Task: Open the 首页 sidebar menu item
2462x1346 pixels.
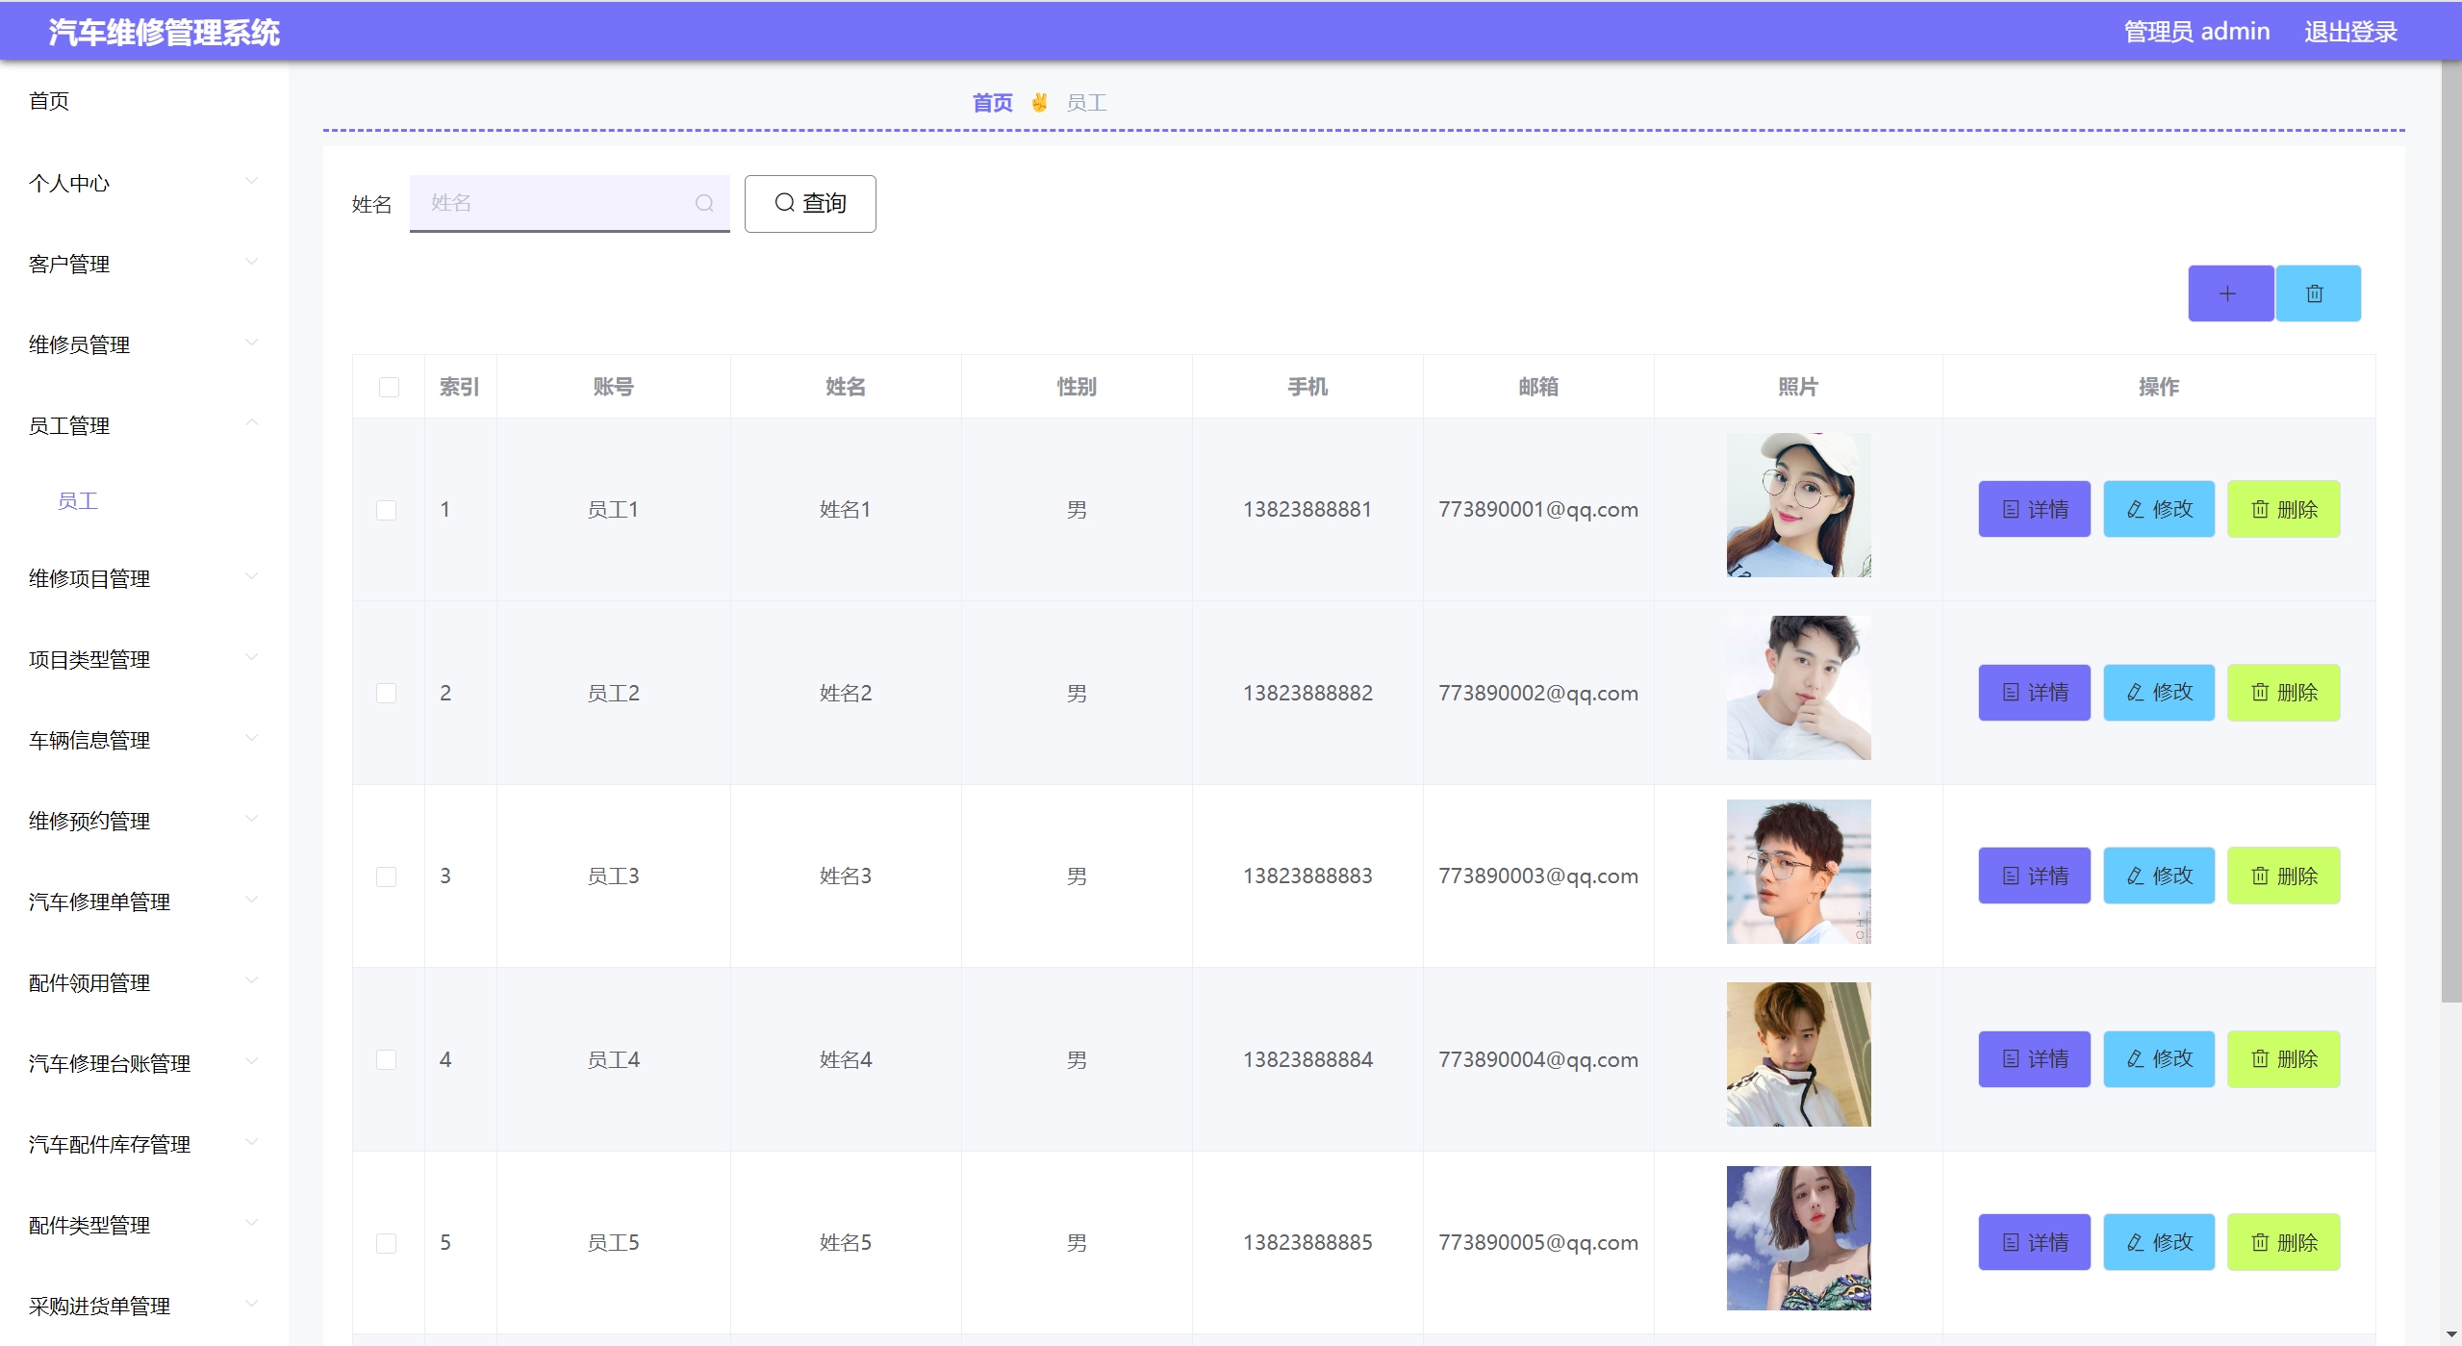Action: click(49, 101)
